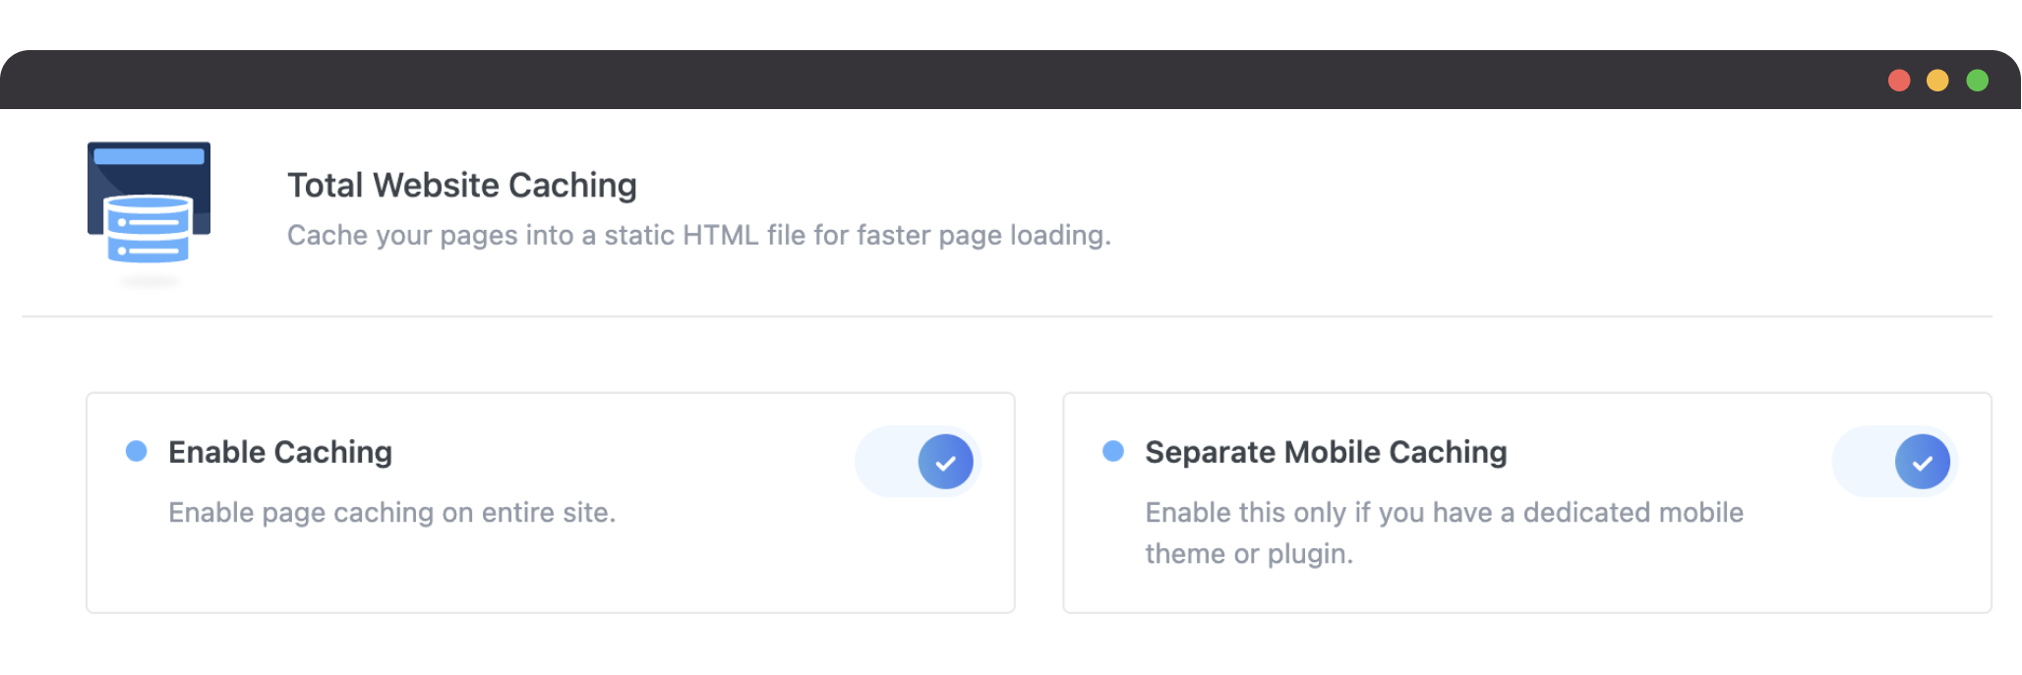Viewport: 2022px width, 675px height.
Task: Click the green window control dot
Action: pos(1977,81)
